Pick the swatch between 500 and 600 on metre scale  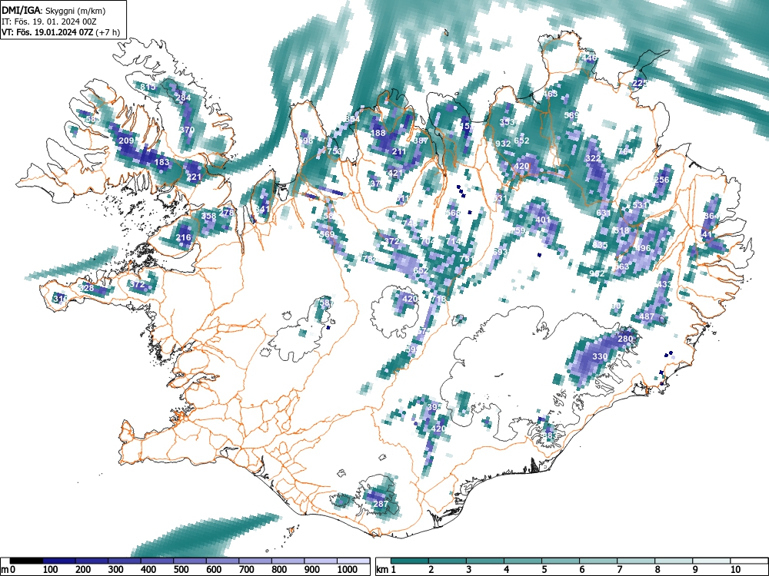point(190,561)
